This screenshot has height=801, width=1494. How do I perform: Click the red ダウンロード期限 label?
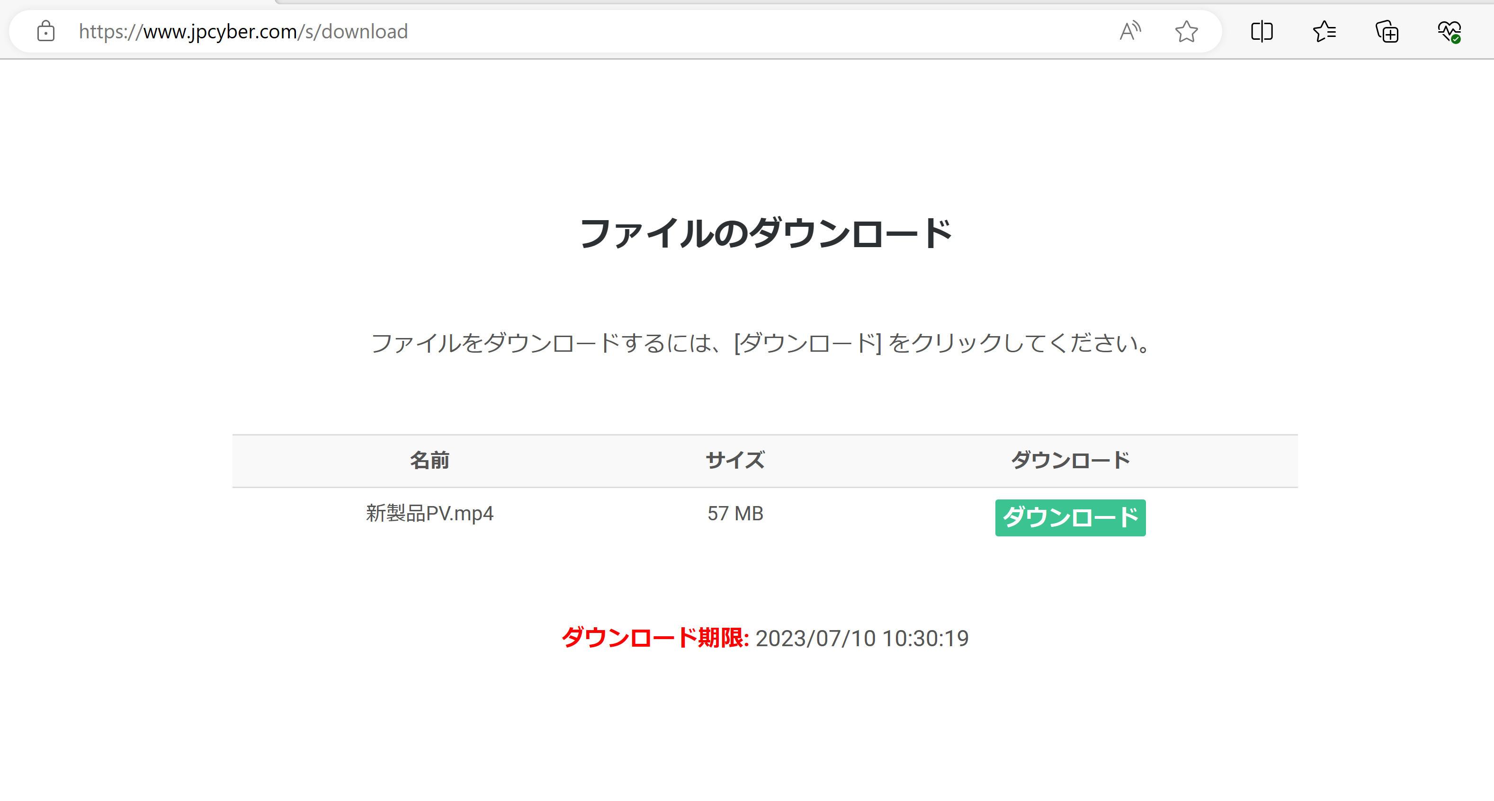(655, 638)
